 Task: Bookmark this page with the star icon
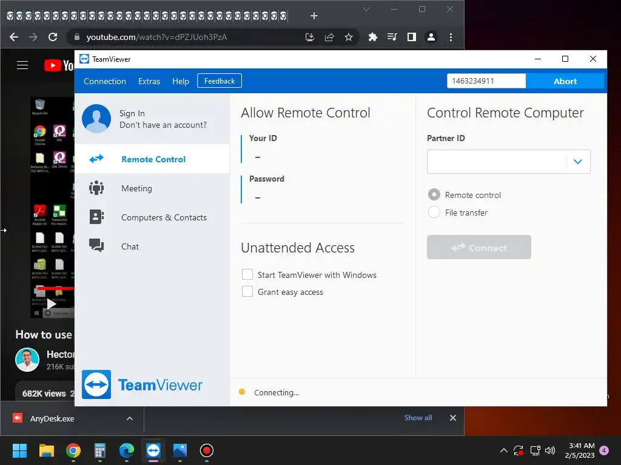pyautogui.click(x=349, y=37)
